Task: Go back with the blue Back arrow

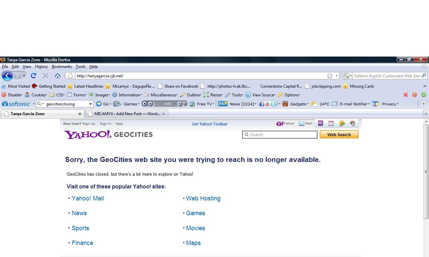Action: (x=7, y=76)
